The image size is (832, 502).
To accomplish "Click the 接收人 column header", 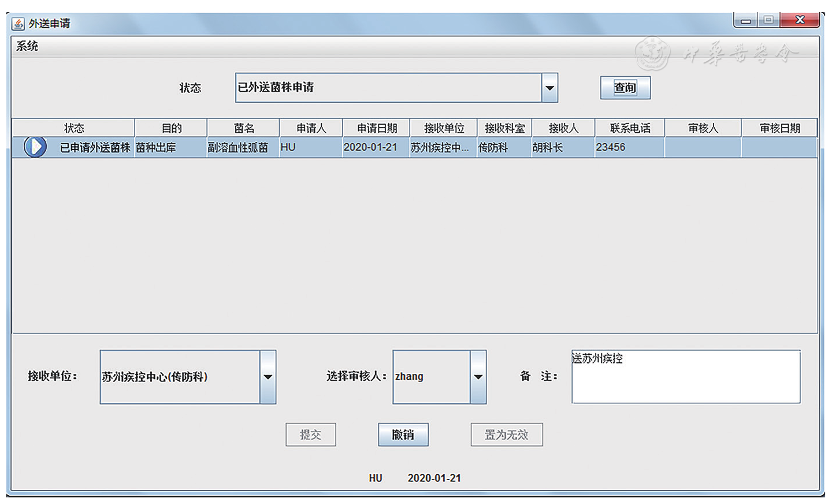I will pos(563,128).
